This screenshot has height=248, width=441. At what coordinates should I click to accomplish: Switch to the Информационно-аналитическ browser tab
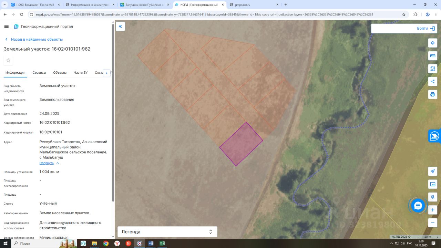(x=90, y=5)
